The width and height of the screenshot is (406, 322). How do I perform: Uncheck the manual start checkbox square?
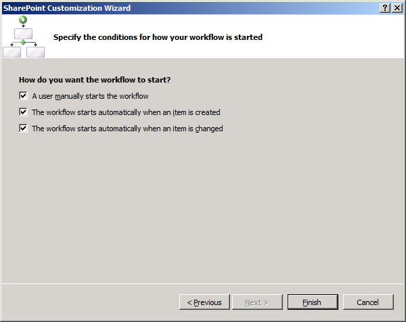(x=23, y=96)
